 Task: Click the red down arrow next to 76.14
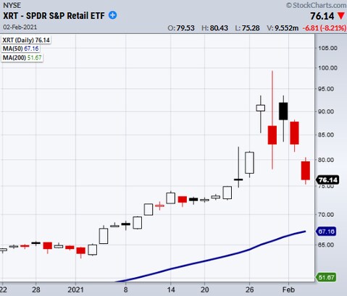click(x=341, y=16)
